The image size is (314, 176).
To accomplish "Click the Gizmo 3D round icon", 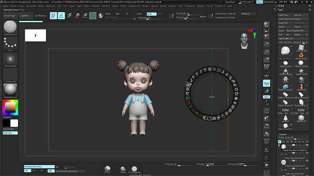I will [x=93, y=16].
